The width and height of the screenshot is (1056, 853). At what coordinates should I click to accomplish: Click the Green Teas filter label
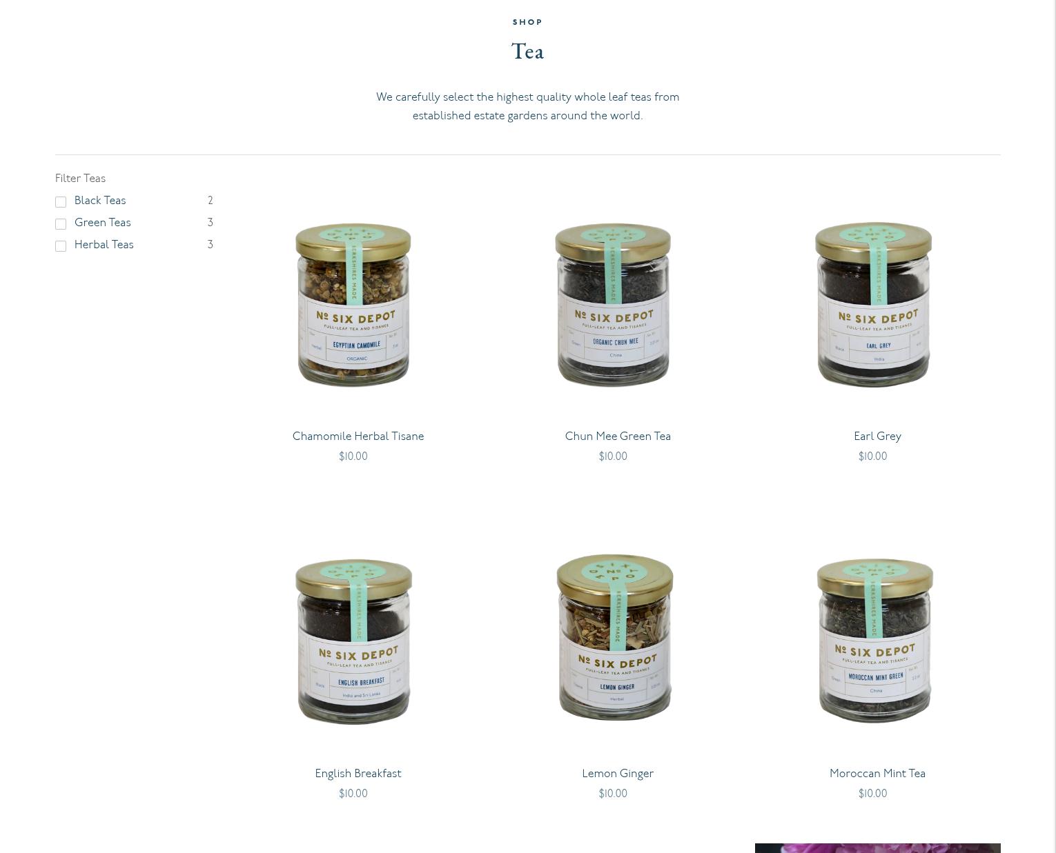[x=103, y=223]
